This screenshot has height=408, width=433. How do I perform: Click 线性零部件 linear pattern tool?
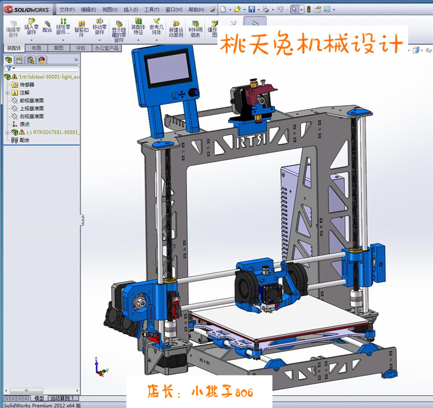point(64,27)
